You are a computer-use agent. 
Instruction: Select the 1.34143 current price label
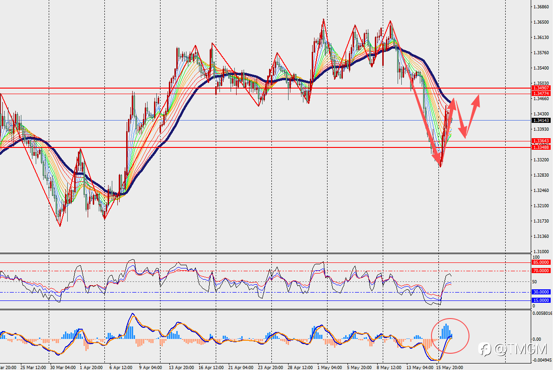click(541, 120)
